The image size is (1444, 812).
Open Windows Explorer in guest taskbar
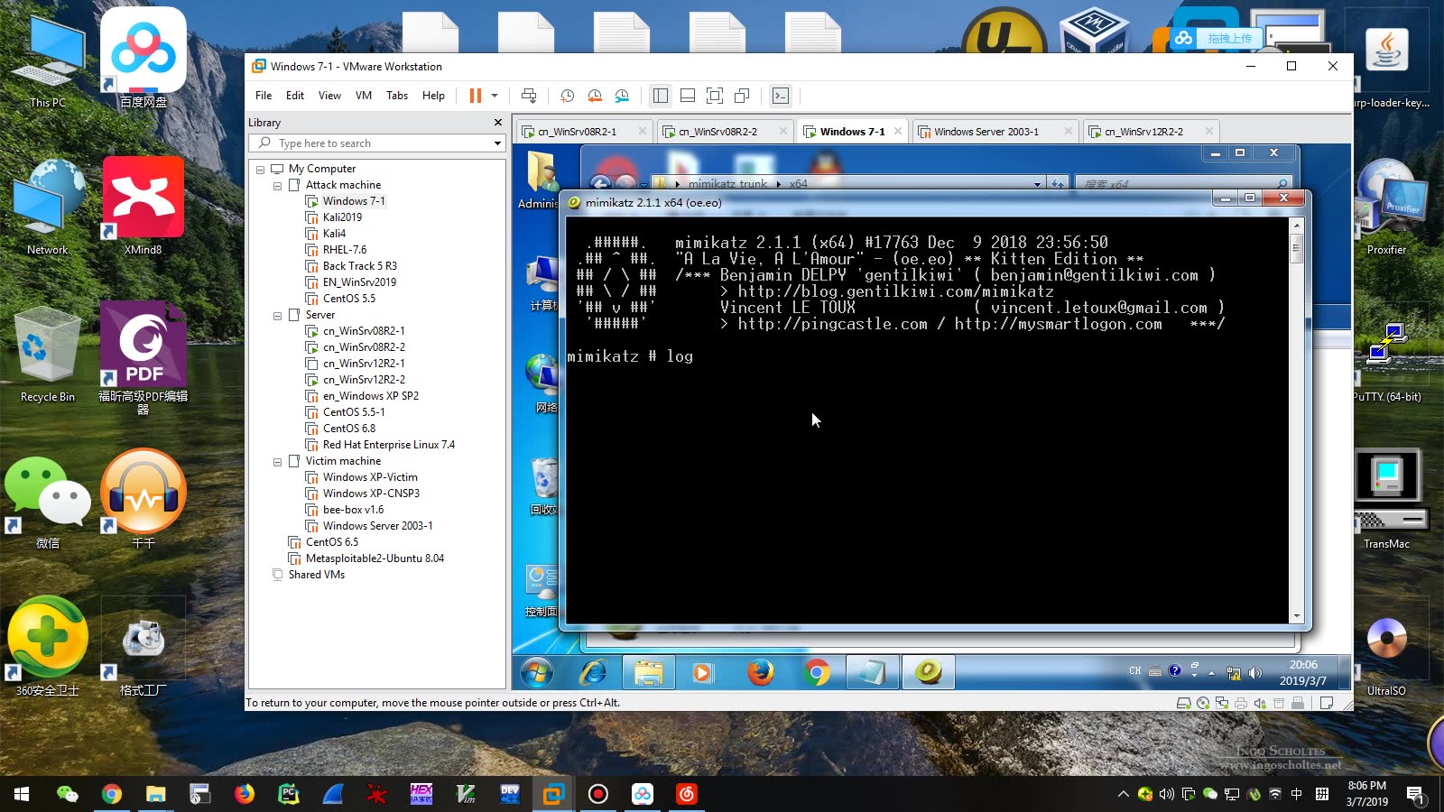[648, 672]
